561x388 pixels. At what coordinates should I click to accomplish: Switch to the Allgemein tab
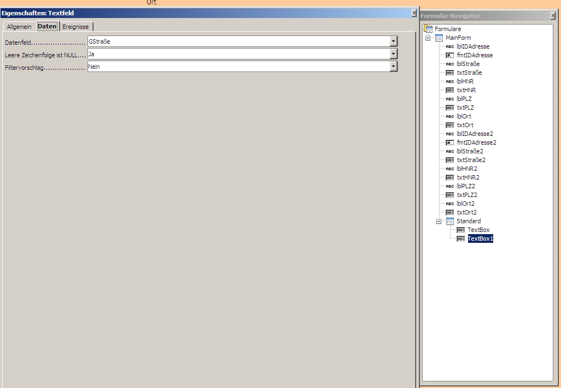pos(19,27)
